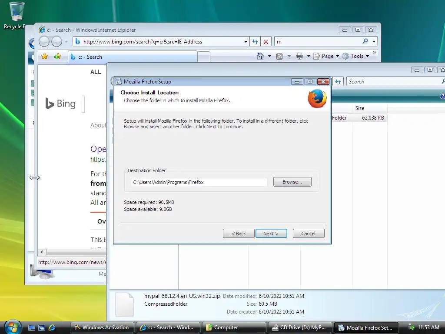Click IE horizontal scrollbar left arrow

tap(42, 252)
